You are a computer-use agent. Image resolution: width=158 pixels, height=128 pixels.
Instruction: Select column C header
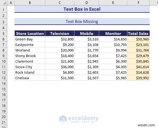coord(60,3)
